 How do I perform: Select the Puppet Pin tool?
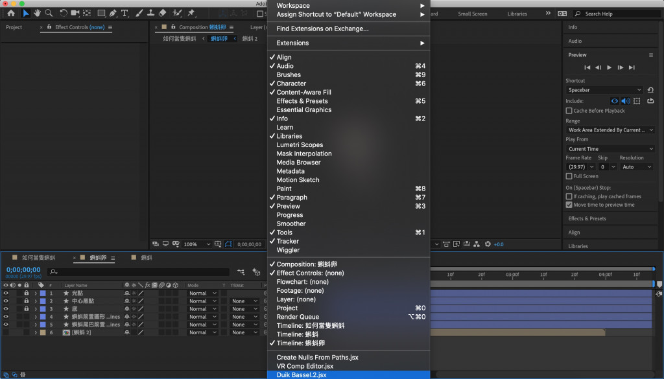(x=191, y=13)
